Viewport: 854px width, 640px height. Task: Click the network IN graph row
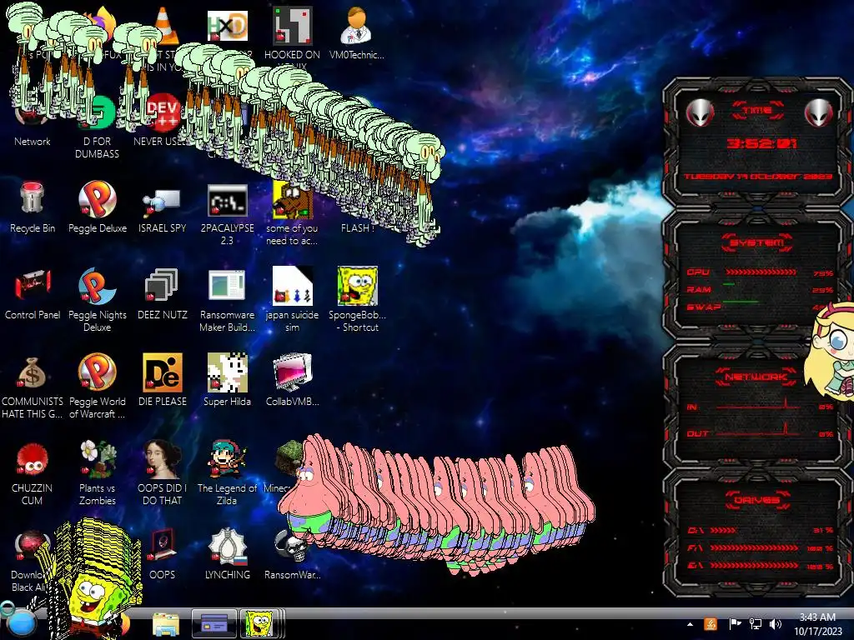[x=760, y=406]
